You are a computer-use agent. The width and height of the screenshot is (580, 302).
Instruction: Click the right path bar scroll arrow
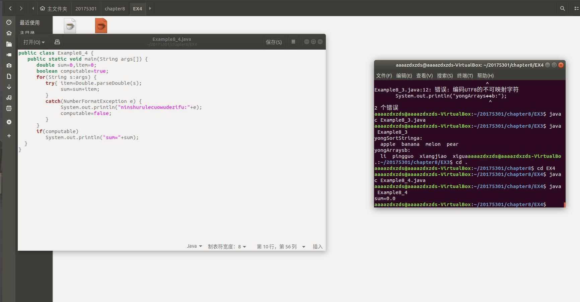pos(150,8)
